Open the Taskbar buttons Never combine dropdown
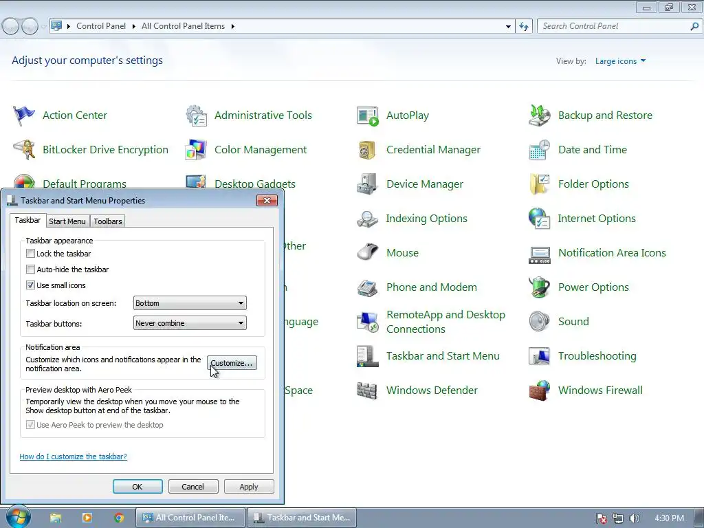704x528 pixels. click(190, 323)
